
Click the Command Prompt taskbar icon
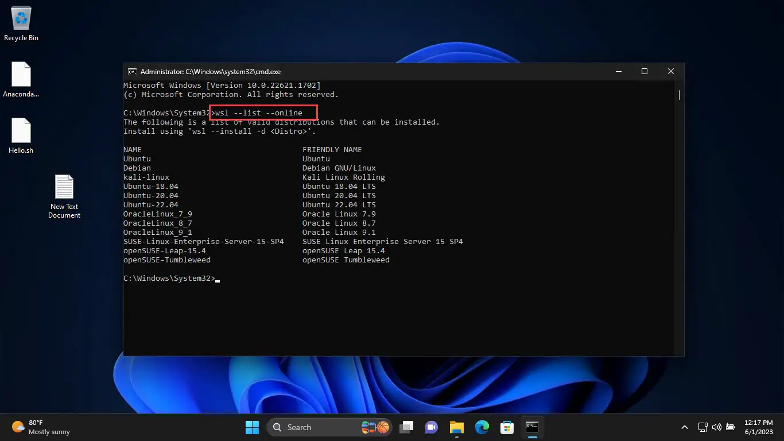pos(532,427)
